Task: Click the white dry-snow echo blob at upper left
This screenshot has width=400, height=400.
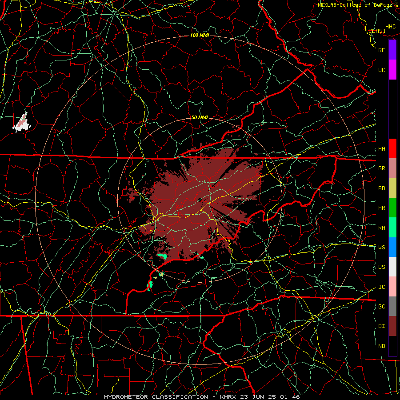Action: [22, 123]
